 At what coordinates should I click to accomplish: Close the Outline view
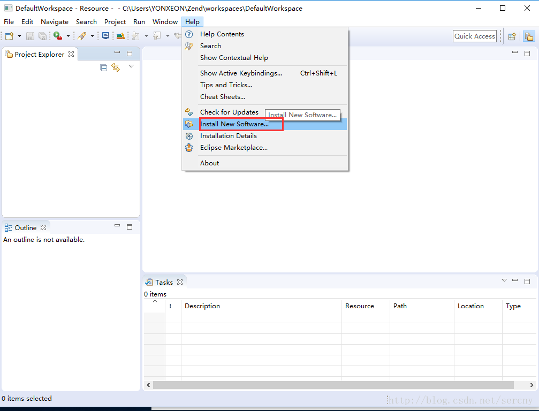click(x=43, y=227)
